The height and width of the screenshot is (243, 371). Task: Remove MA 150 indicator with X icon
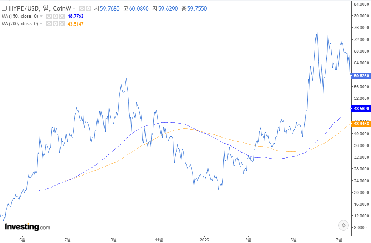pos(62,16)
